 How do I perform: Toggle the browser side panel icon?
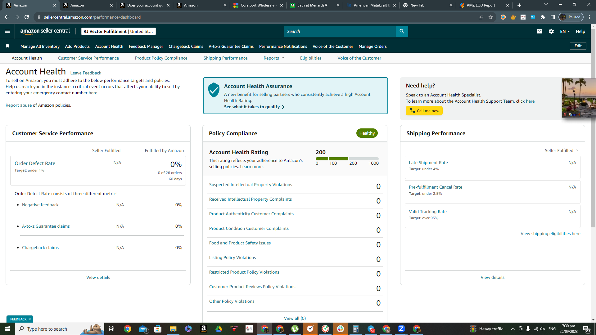pos(553,17)
